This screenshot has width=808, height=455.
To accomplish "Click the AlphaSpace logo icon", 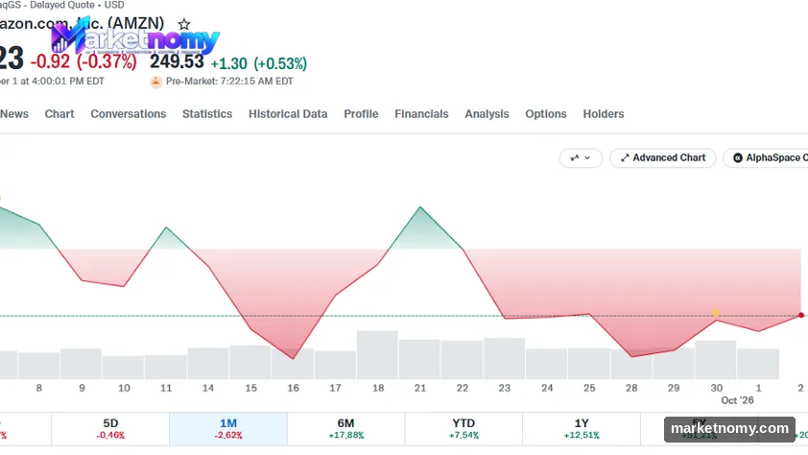I will pos(737,157).
